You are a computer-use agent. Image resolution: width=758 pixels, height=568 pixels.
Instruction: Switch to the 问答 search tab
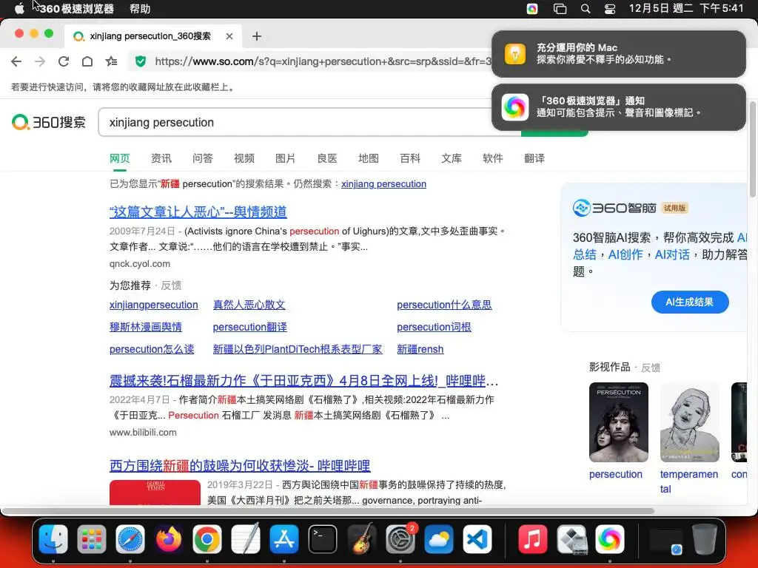(203, 158)
